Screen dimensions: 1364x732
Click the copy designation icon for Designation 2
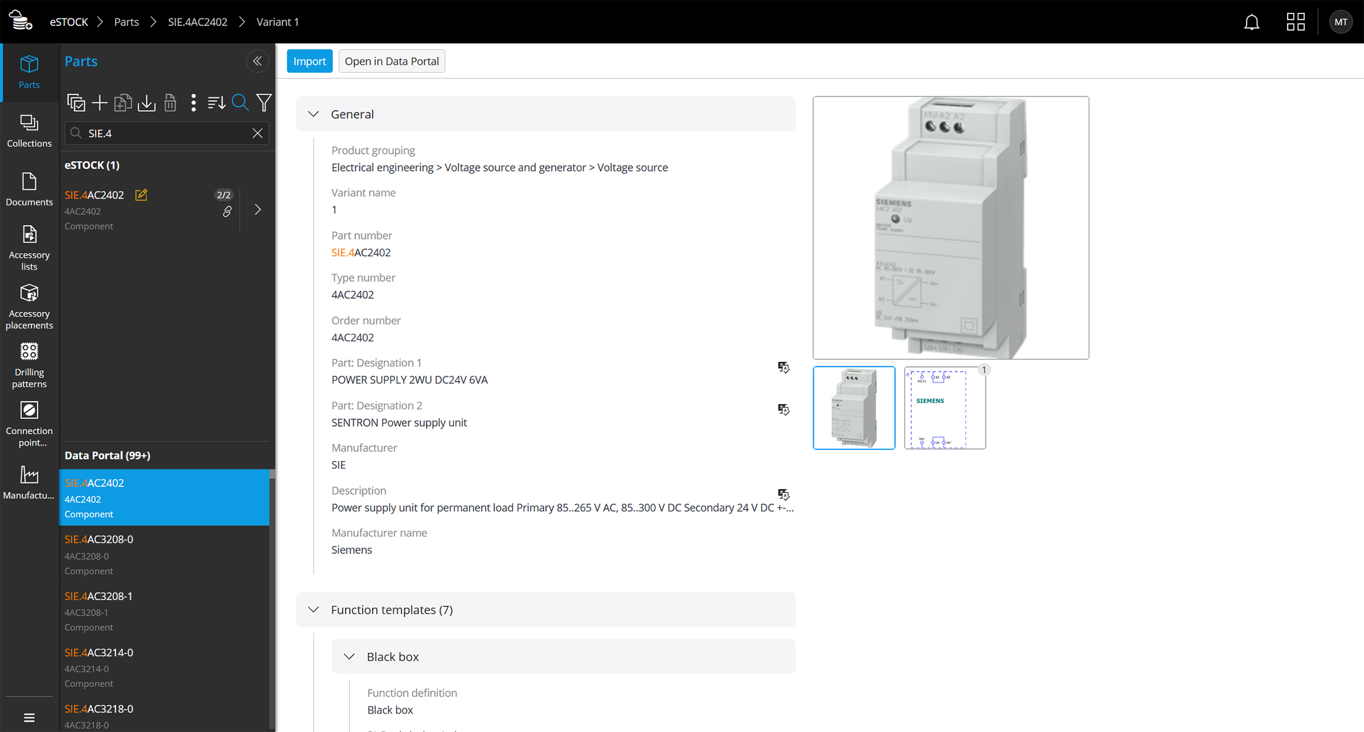(784, 409)
